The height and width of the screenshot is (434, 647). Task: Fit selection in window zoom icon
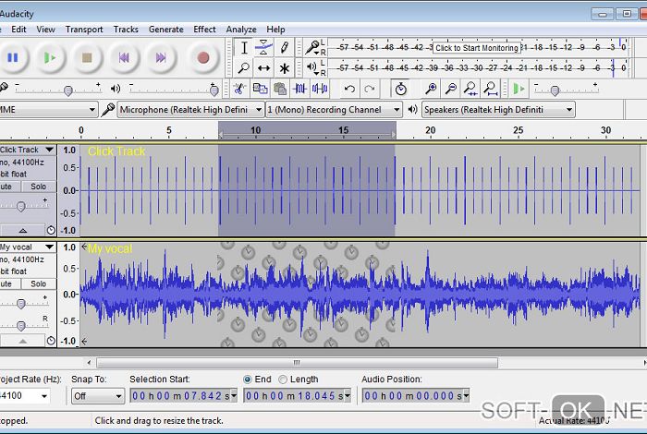pos(470,89)
